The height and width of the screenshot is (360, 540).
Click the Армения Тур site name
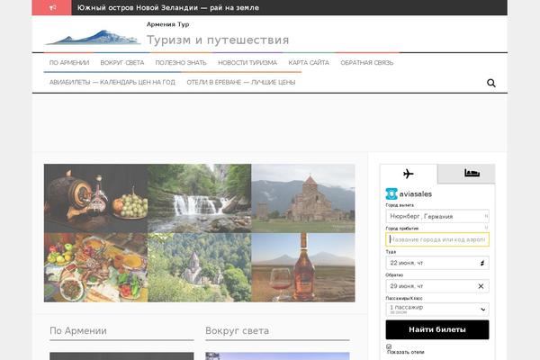[167, 24]
